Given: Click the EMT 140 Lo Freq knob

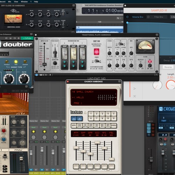Looking at the screenshot, I should tap(117, 53).
